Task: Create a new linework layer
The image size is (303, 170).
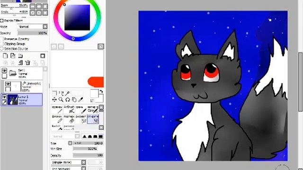Action: click(x=13, y=56)
